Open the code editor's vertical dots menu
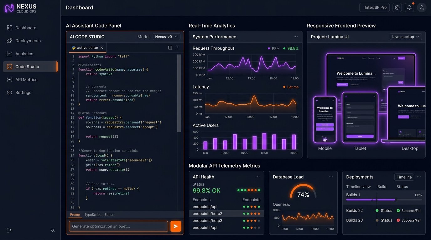The width and height of the screenshot is (431, 240). click(178, 48)
